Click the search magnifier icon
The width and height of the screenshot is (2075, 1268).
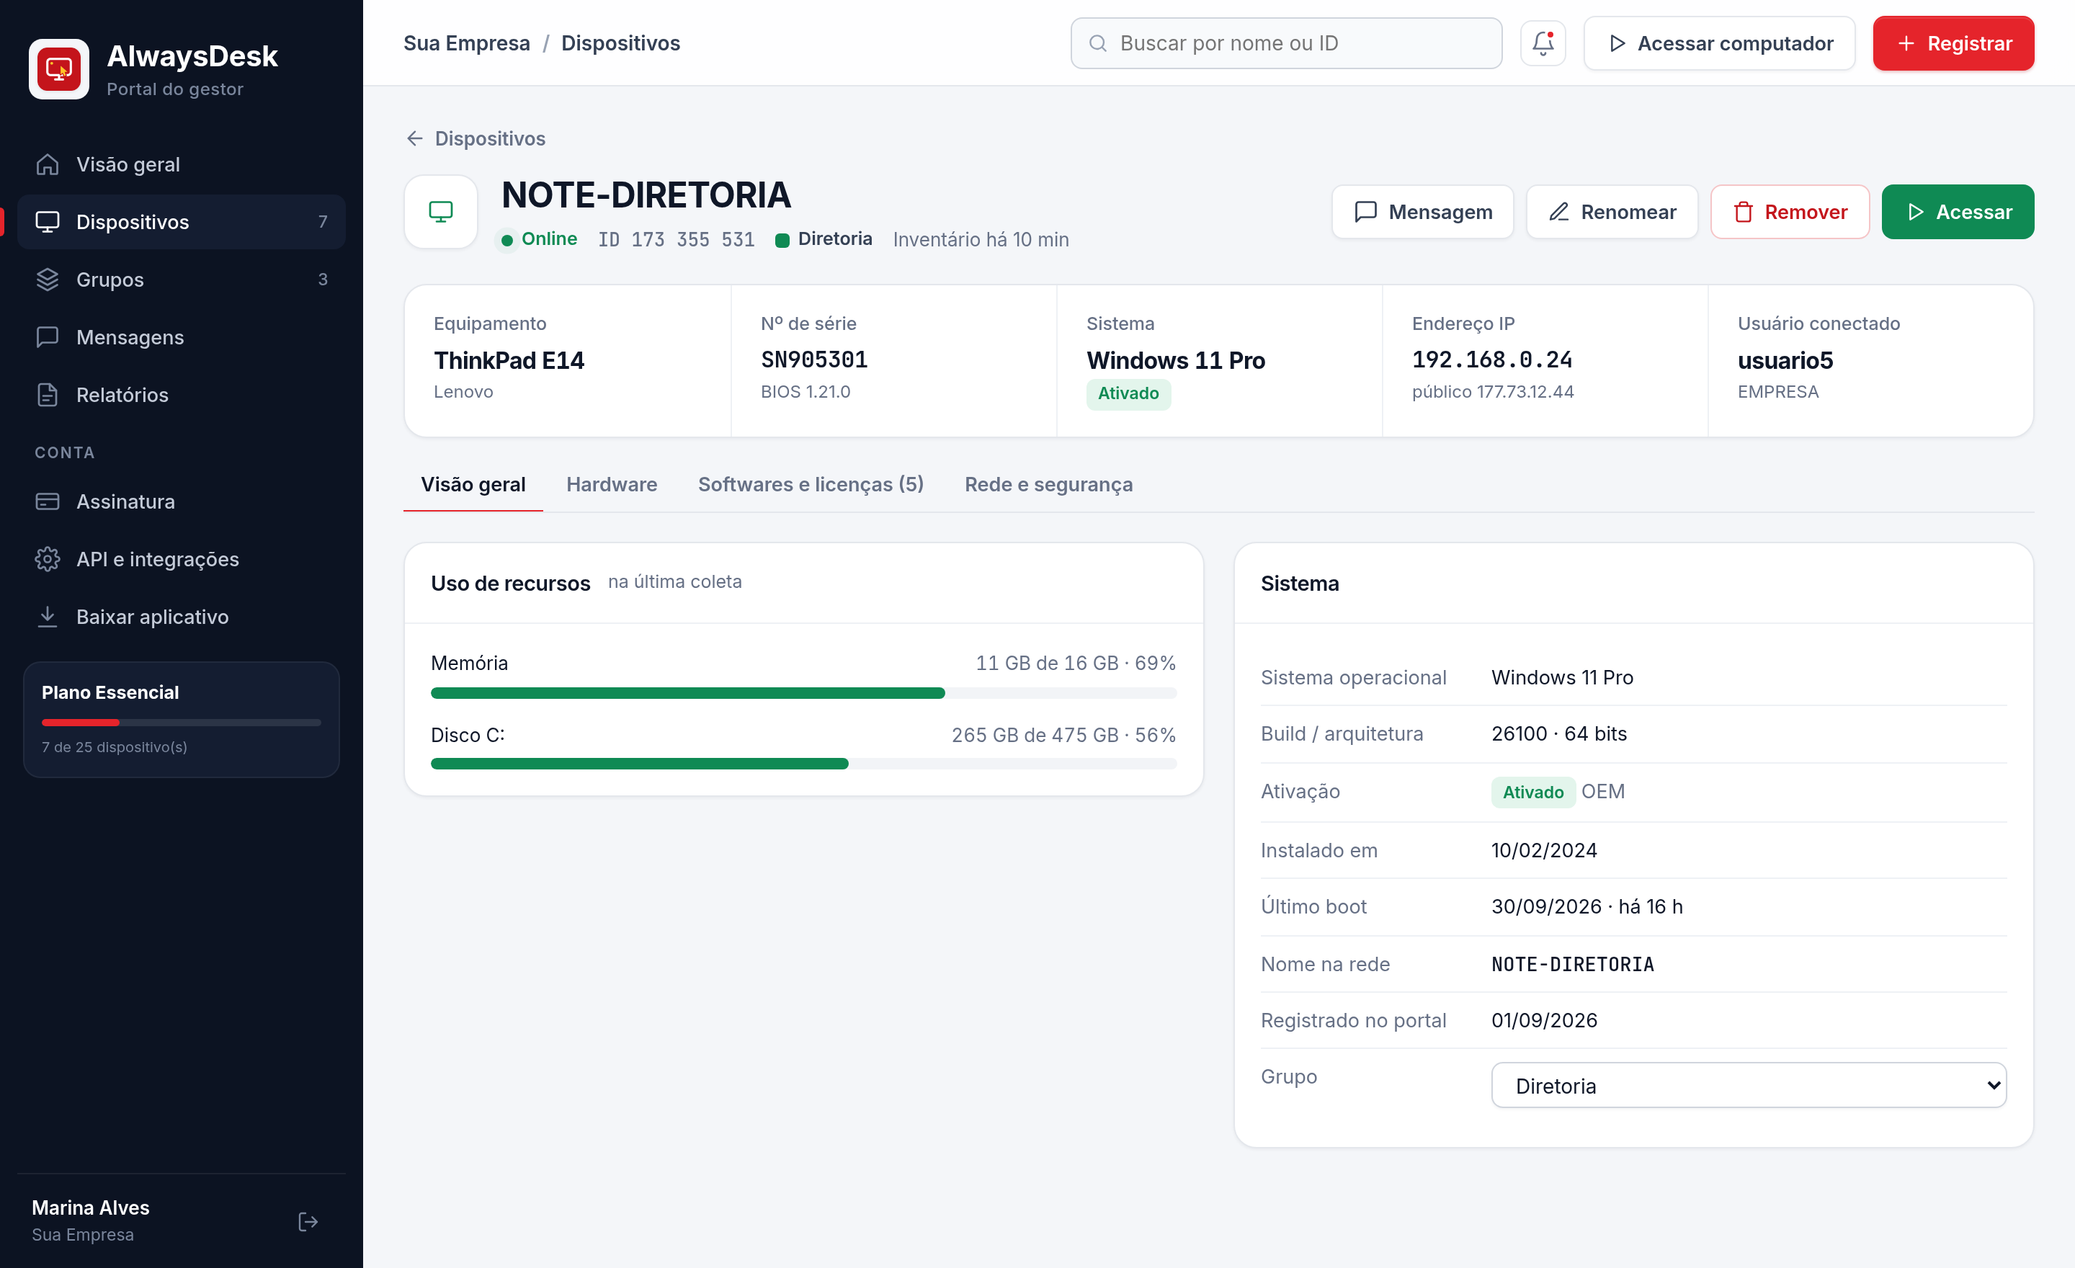[x=1097, y=44]
